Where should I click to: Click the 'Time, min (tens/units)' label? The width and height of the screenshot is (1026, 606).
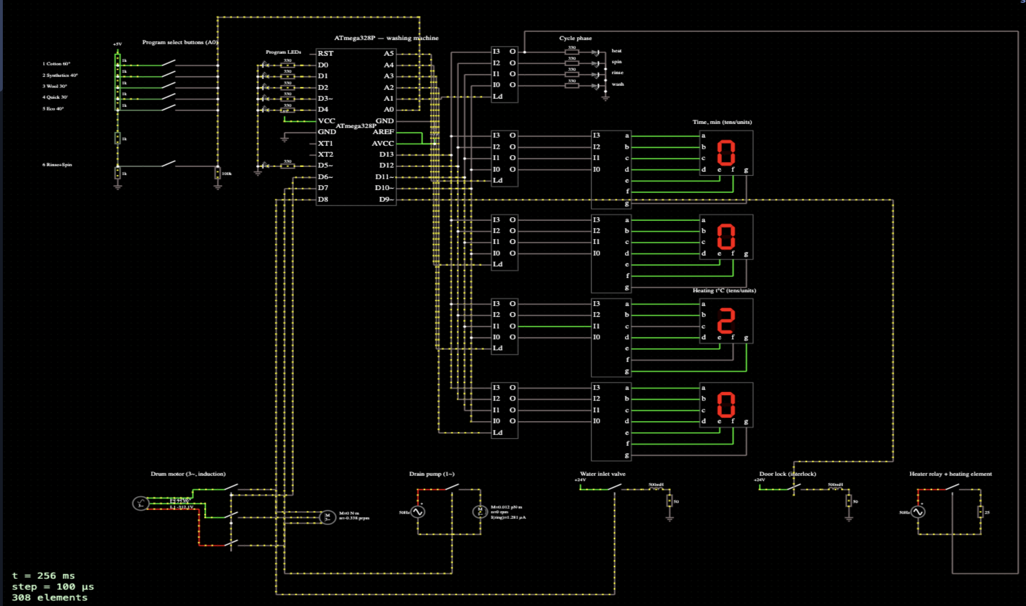pos(722,122)
